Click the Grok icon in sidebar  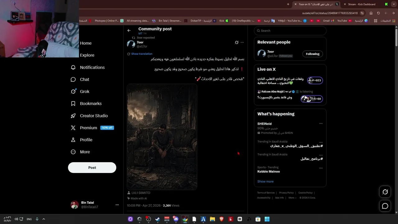[x=73, y=91]
